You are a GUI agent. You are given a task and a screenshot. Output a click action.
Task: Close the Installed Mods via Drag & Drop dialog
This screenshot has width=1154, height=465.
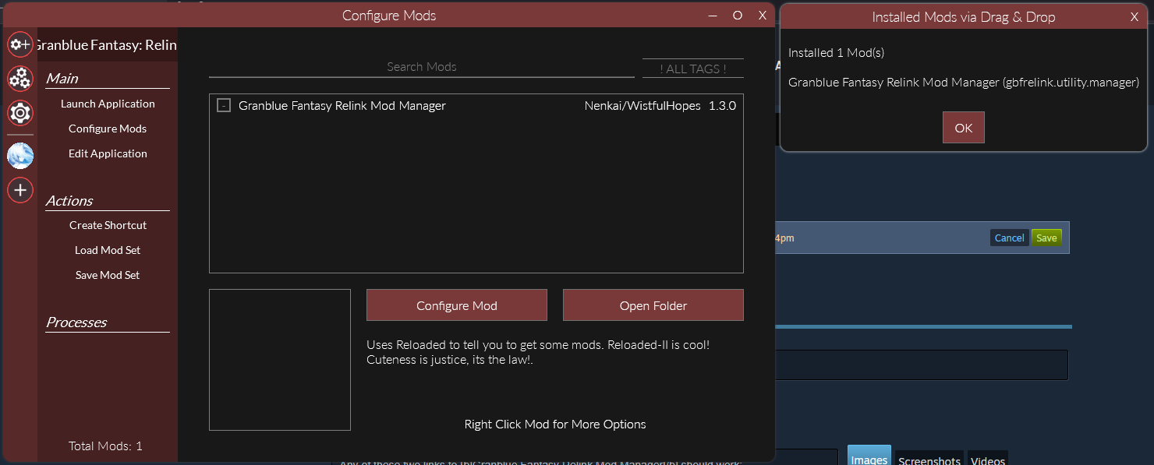[x=1135, y=17]
